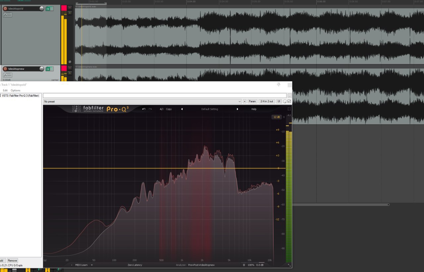424x272 pixels.
Task: Open FX chain for tdesktopold track
Action: [x=48, y=9]
